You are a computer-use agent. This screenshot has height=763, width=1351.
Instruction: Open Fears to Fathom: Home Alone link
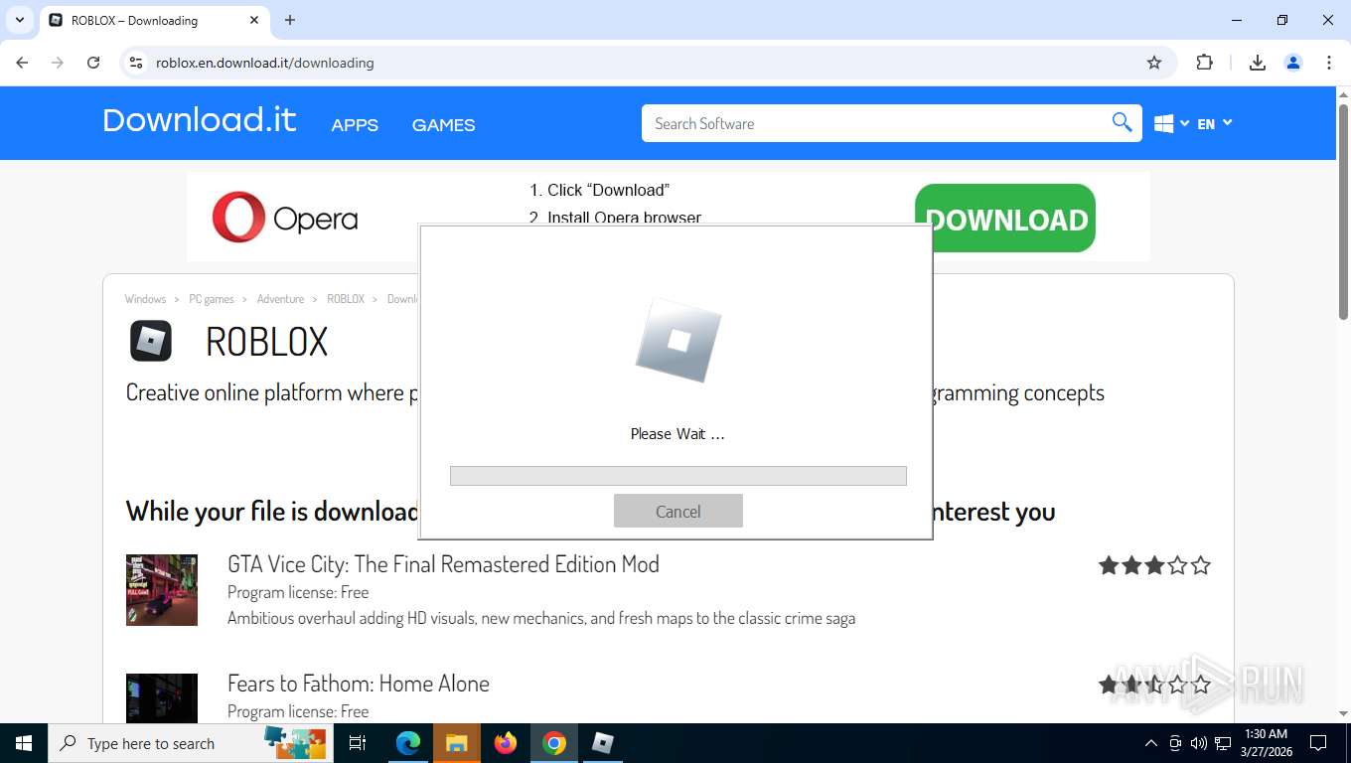tap(359, 684)
